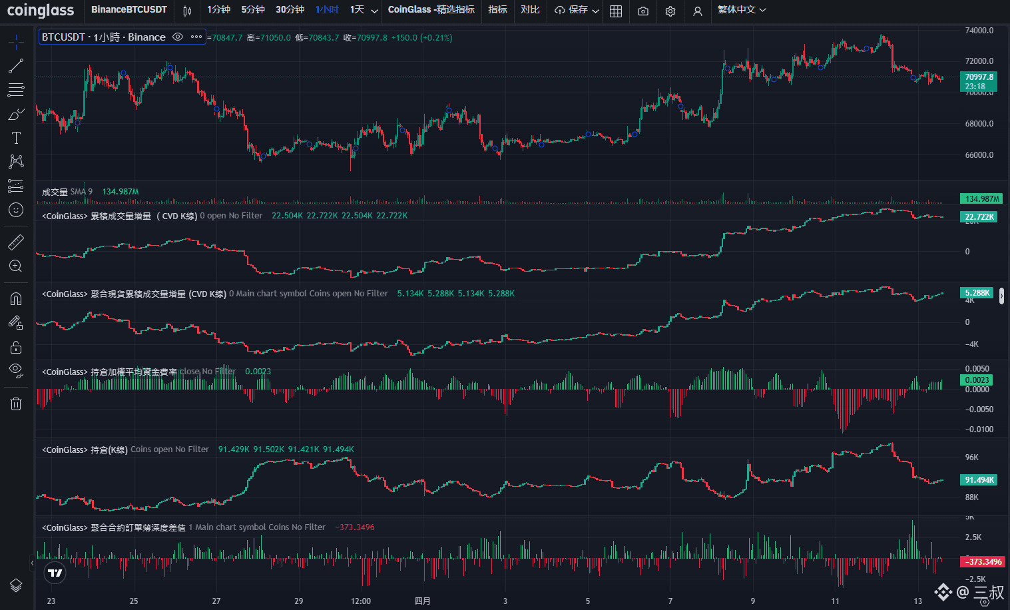Select the 聚合合約訂單簿深度差值 indicator legend
This screenshot has height=610, width=1010.
(x=184, y=527)
